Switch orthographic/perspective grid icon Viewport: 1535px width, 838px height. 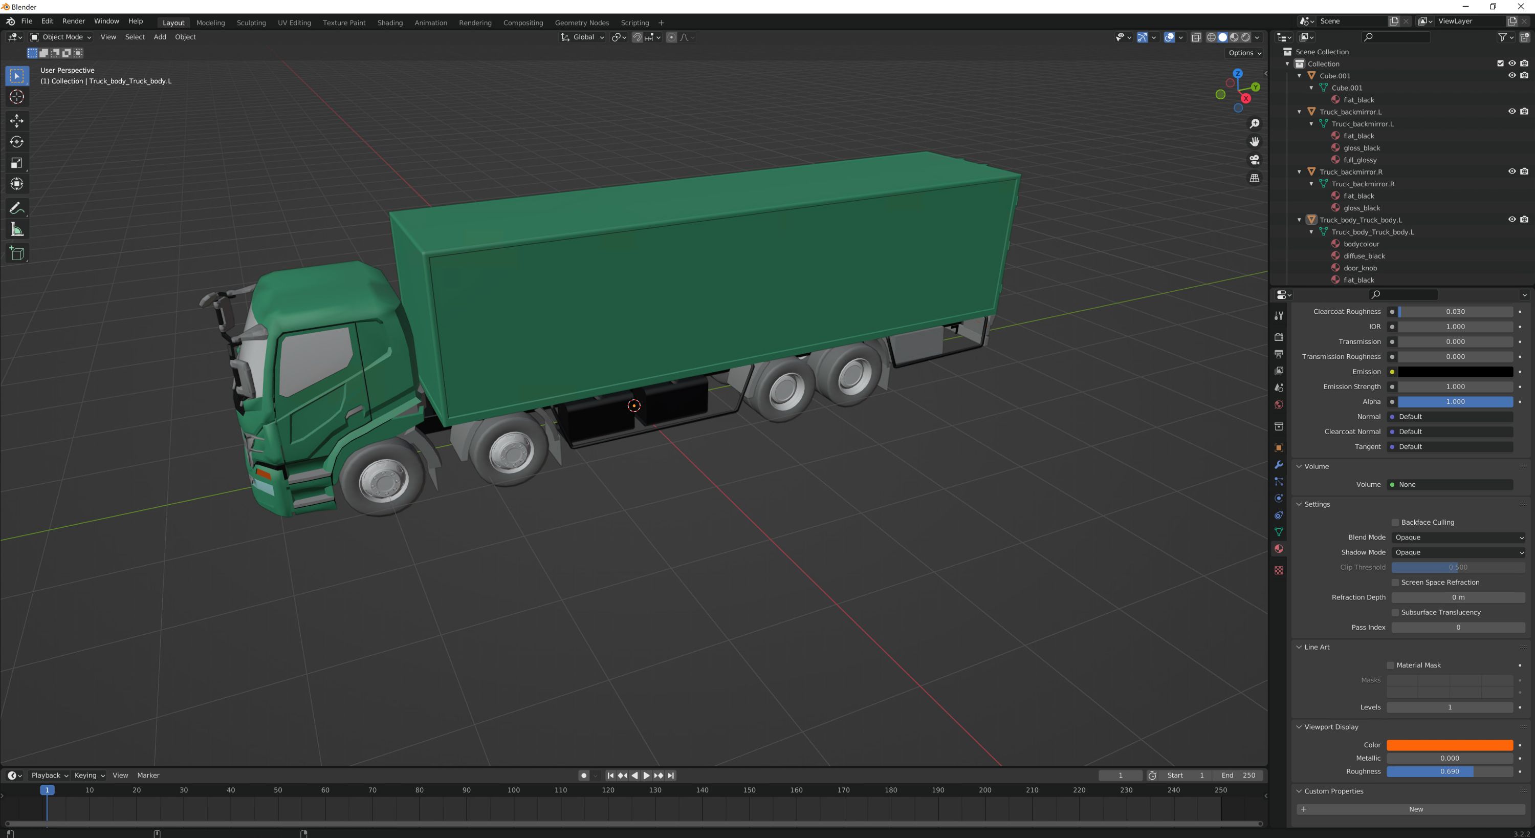1254,178
